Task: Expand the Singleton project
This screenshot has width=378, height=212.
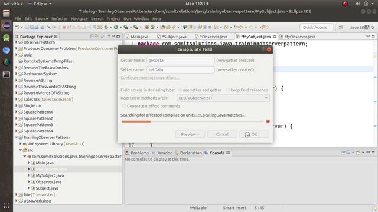Action: pos(17,105)
